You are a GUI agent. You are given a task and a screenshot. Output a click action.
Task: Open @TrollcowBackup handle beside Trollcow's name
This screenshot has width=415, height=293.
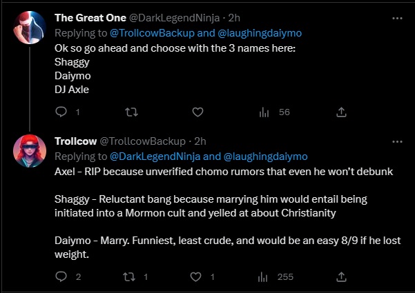tap(144, 141)
